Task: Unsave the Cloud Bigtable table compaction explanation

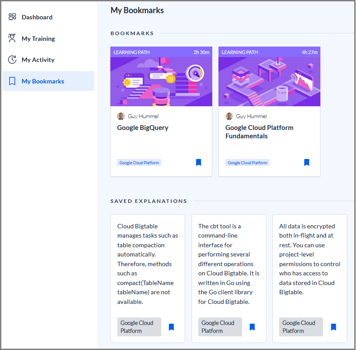Action: point(171,327)
